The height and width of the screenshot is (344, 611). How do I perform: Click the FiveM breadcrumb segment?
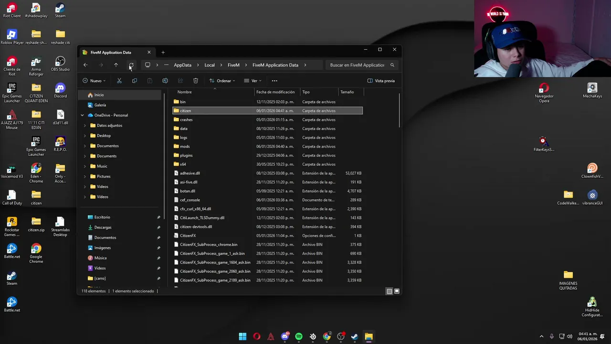(x=233, y=65)
